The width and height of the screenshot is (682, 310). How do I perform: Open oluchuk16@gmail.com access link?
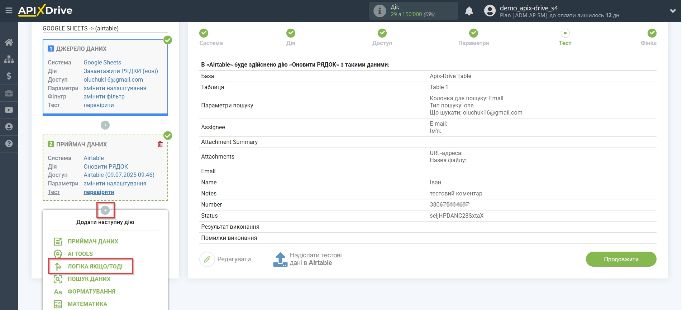[x=113, y=80]
